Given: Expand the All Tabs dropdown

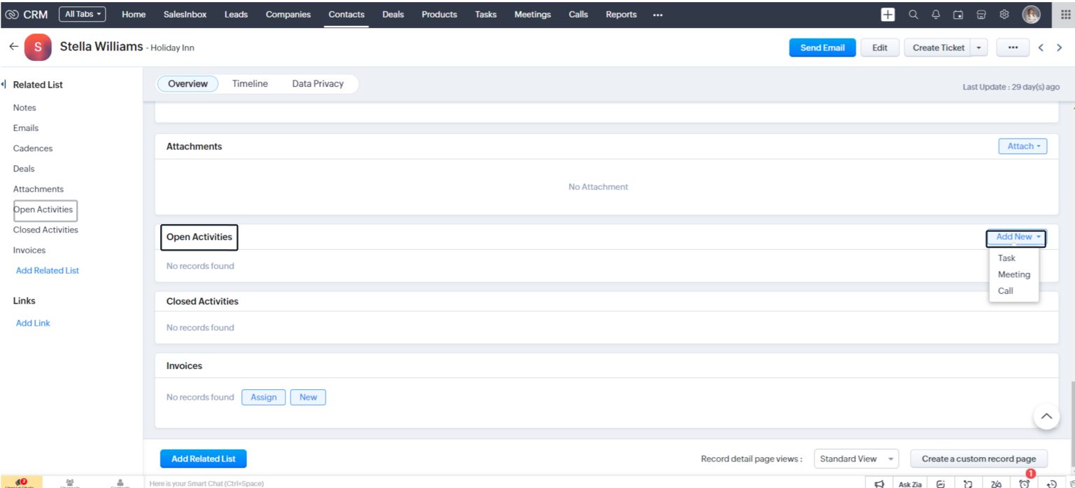Looking at the screenshot, I should tap(82, 13).
